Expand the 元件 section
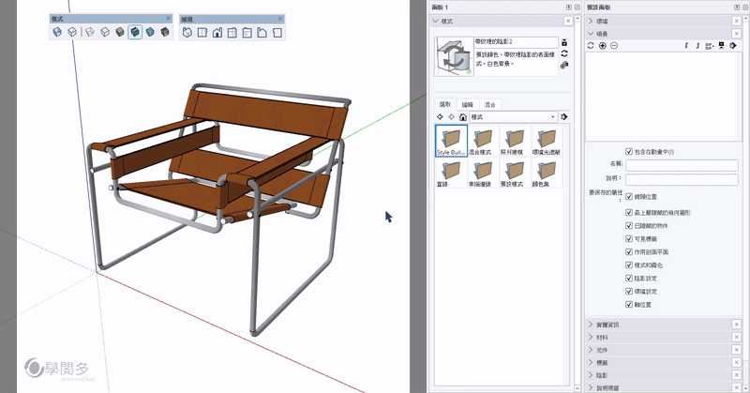The height and width of the screenshot is (393, 750). [591, 350]
